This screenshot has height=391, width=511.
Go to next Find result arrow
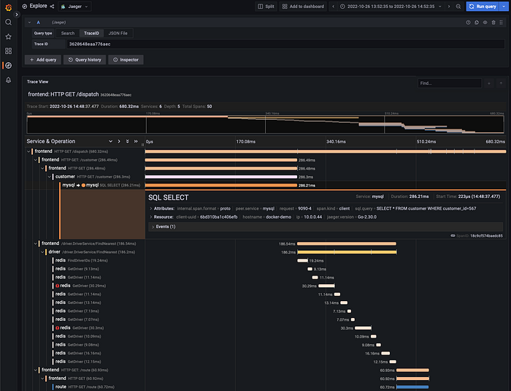489,83
